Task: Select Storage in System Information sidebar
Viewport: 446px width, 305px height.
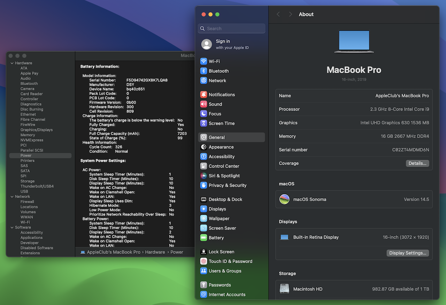Action: 27,181
